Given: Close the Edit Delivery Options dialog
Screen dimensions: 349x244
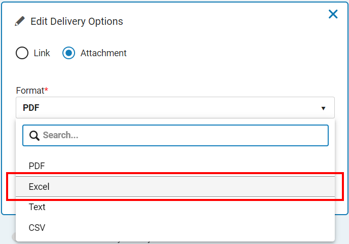Looking at the screenshot, I should (x=333, y=14).
